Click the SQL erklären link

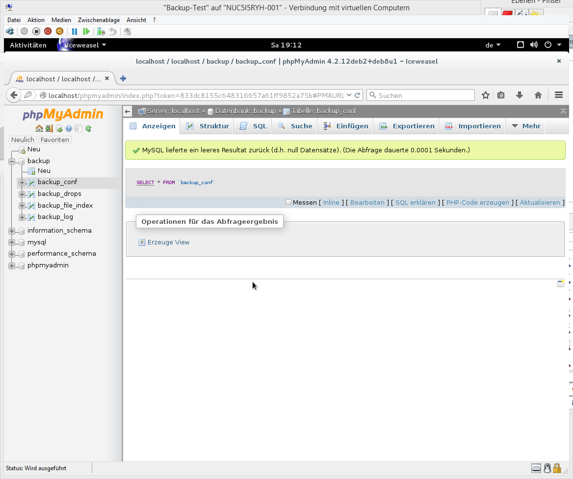[x=416, y=202]
